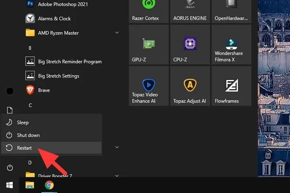Click the Windows Start button

10,185
